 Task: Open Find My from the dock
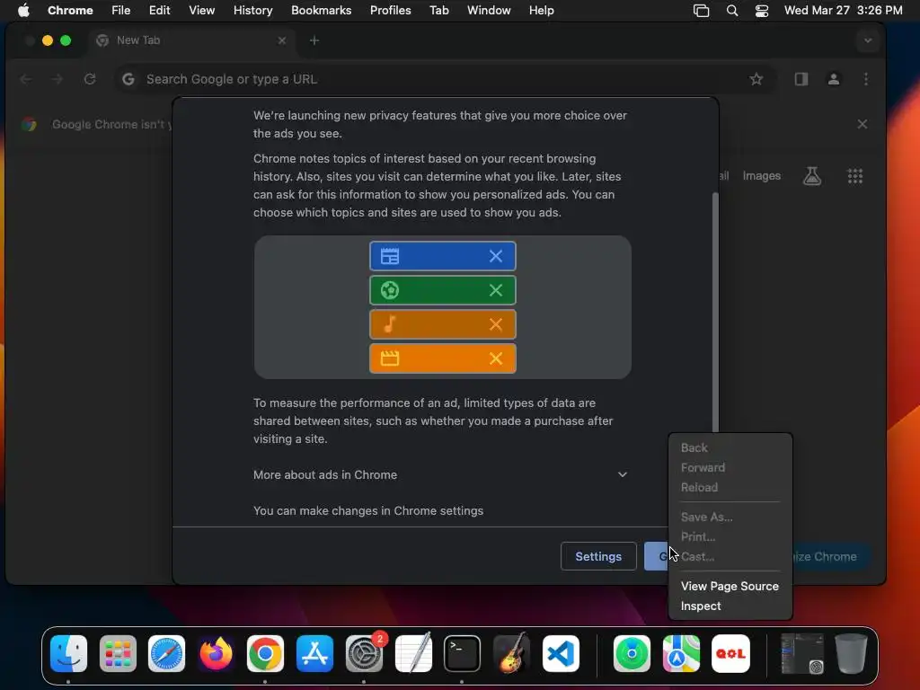click(x=632, y=654)
